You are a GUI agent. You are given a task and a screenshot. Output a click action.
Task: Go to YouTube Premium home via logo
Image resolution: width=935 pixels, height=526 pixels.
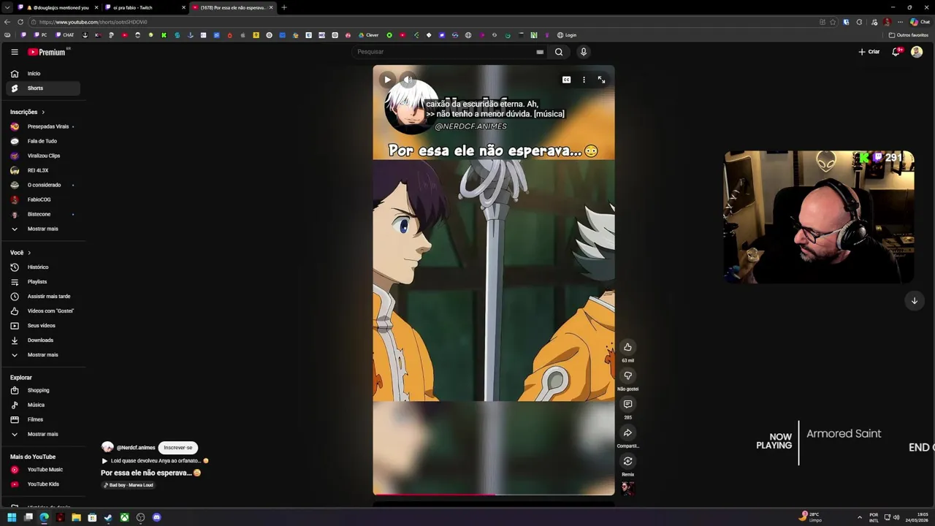click(x=47, y=52)
